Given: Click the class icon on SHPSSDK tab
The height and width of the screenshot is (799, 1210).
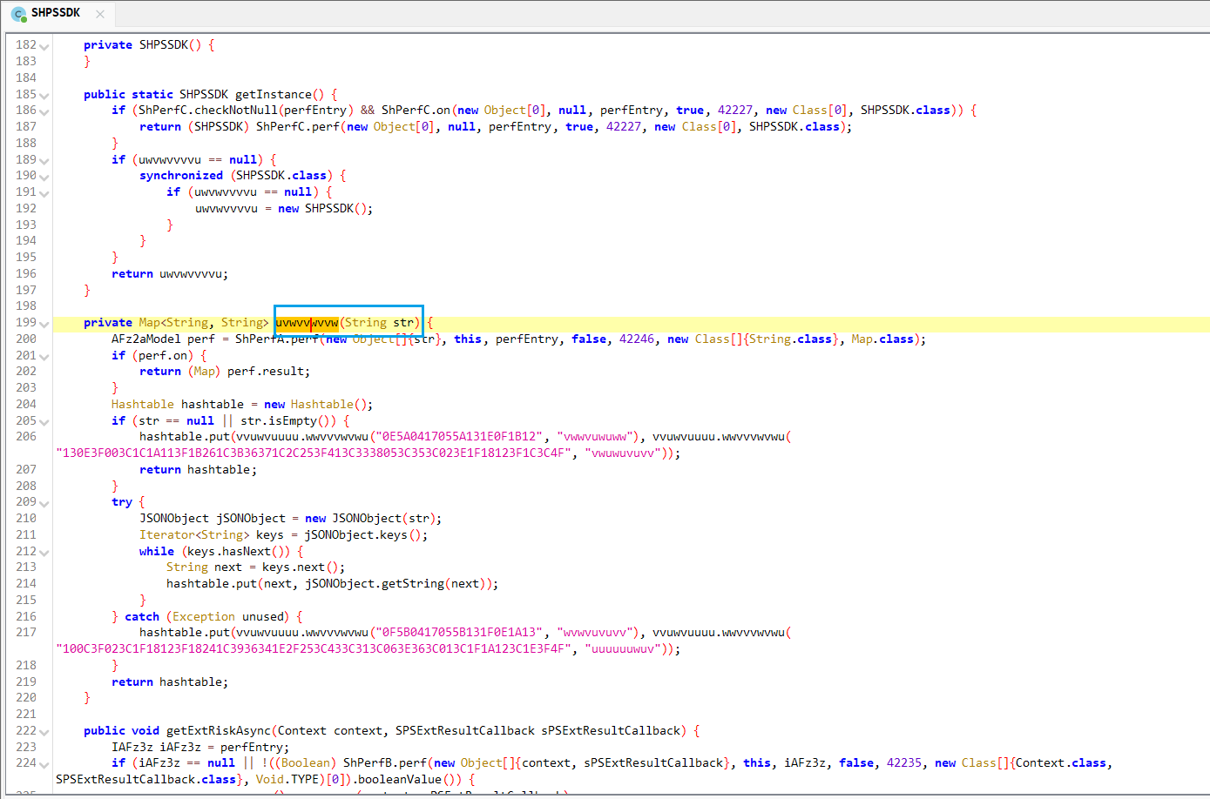Looking at the screenshot, I should [18, 14].
